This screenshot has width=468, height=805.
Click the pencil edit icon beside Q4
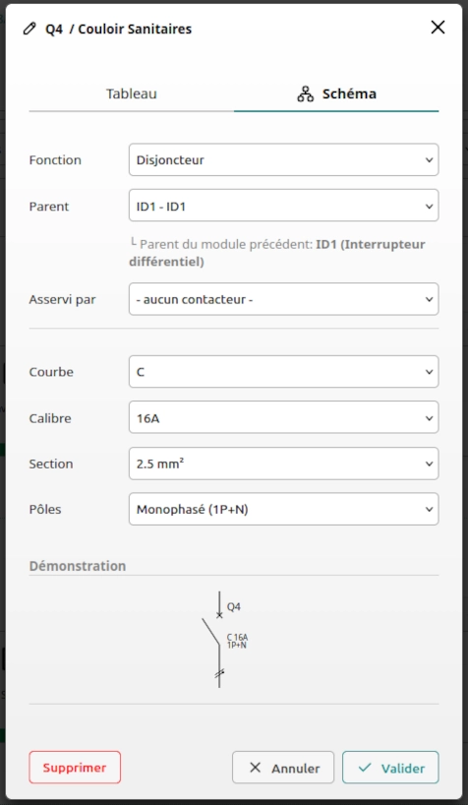click(29, 29)
